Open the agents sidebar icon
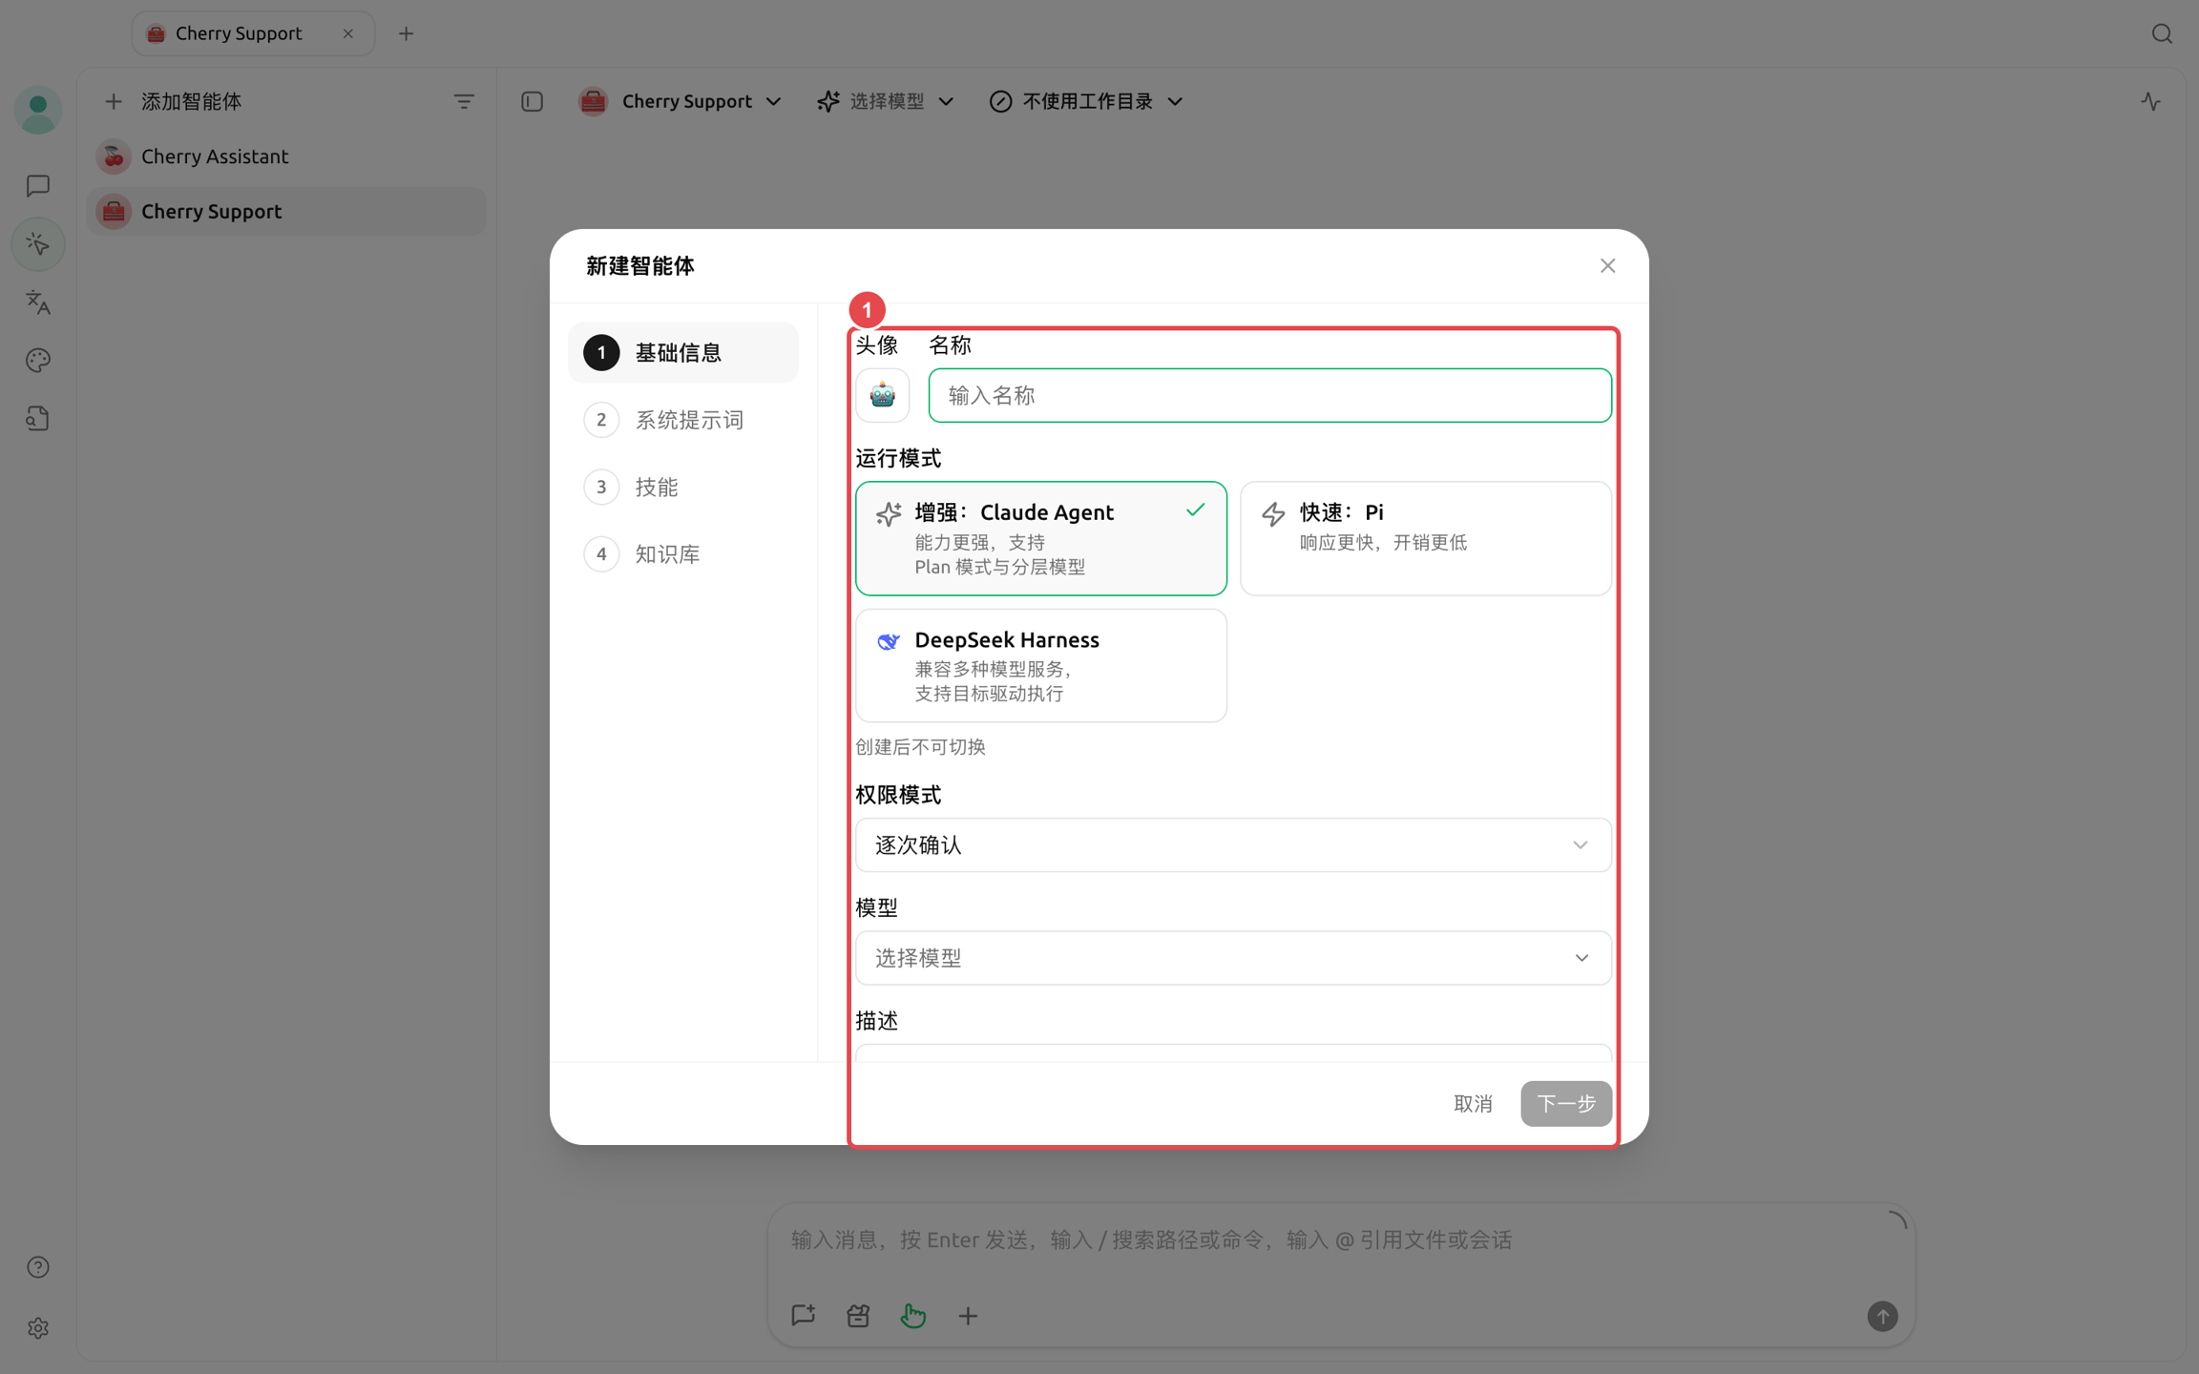This screenshot has height=1374, width=2199. point(38,244)
